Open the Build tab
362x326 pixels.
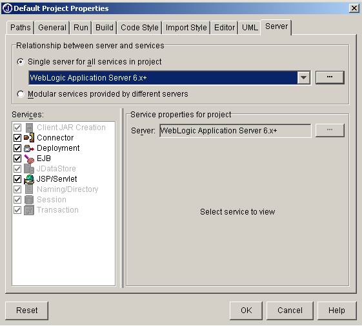[x=105, y=28]
